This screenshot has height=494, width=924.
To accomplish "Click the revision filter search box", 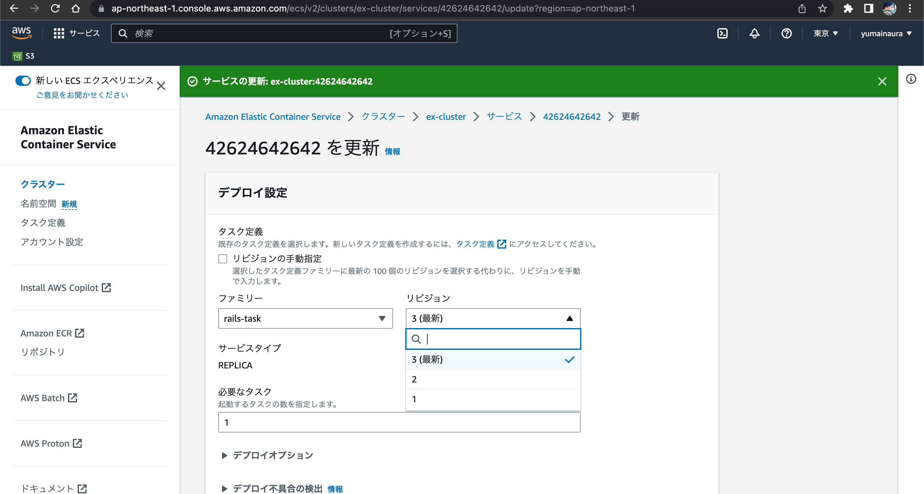I will 493,339.
